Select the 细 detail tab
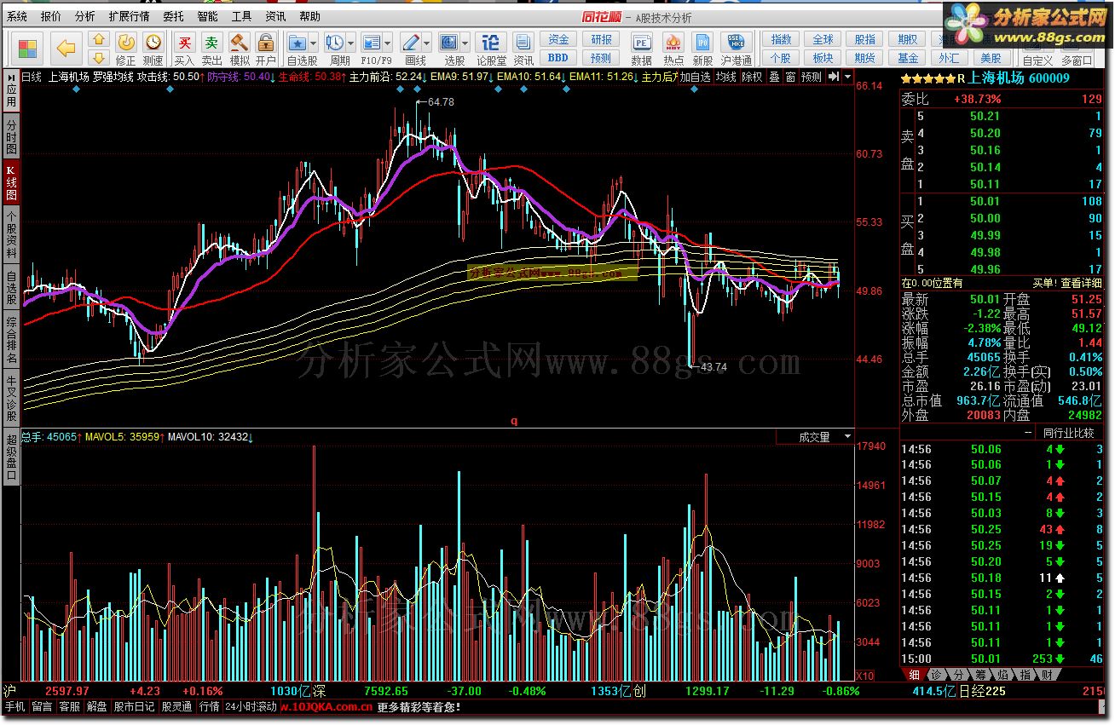 pos(914,675)
